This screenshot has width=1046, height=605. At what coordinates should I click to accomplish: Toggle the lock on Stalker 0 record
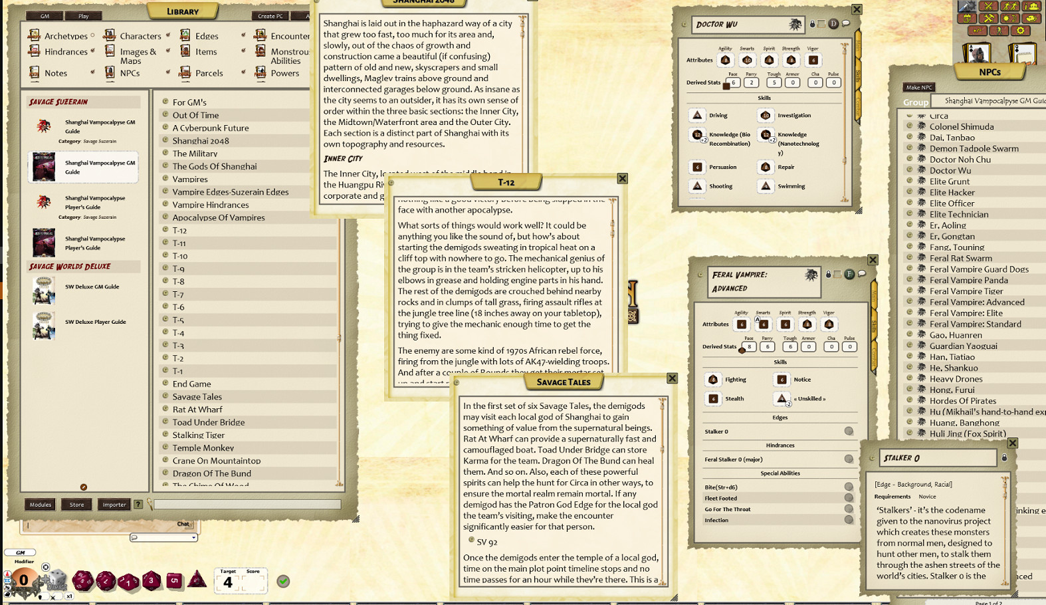[x=1004, y=457]
